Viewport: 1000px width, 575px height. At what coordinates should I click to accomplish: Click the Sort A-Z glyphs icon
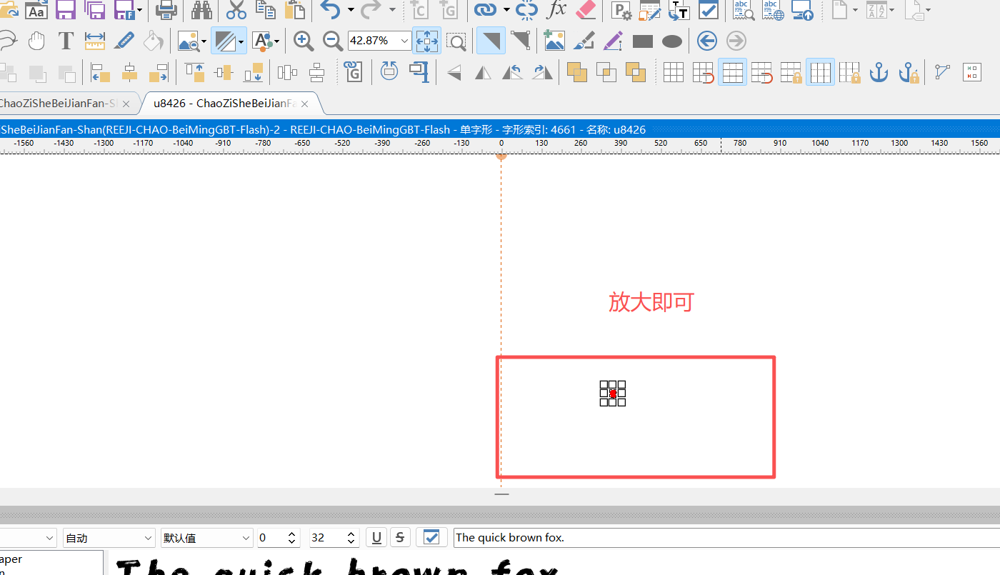click(876, 10)
